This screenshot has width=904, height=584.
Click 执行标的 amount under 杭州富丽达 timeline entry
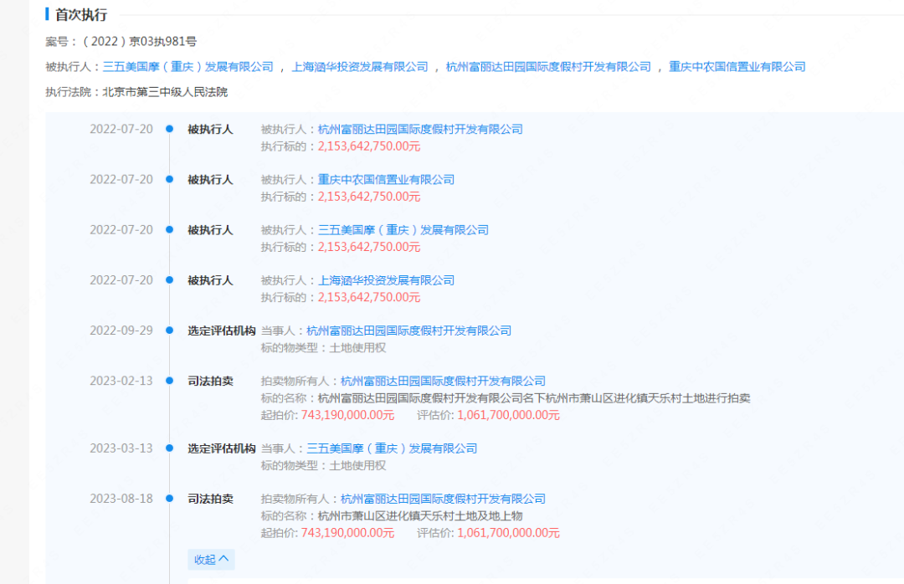click(x=369, y=146)
